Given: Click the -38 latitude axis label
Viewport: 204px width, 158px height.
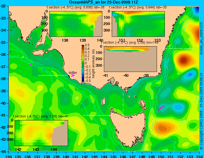Looking at the screenshot, I should tap(3, 79).
